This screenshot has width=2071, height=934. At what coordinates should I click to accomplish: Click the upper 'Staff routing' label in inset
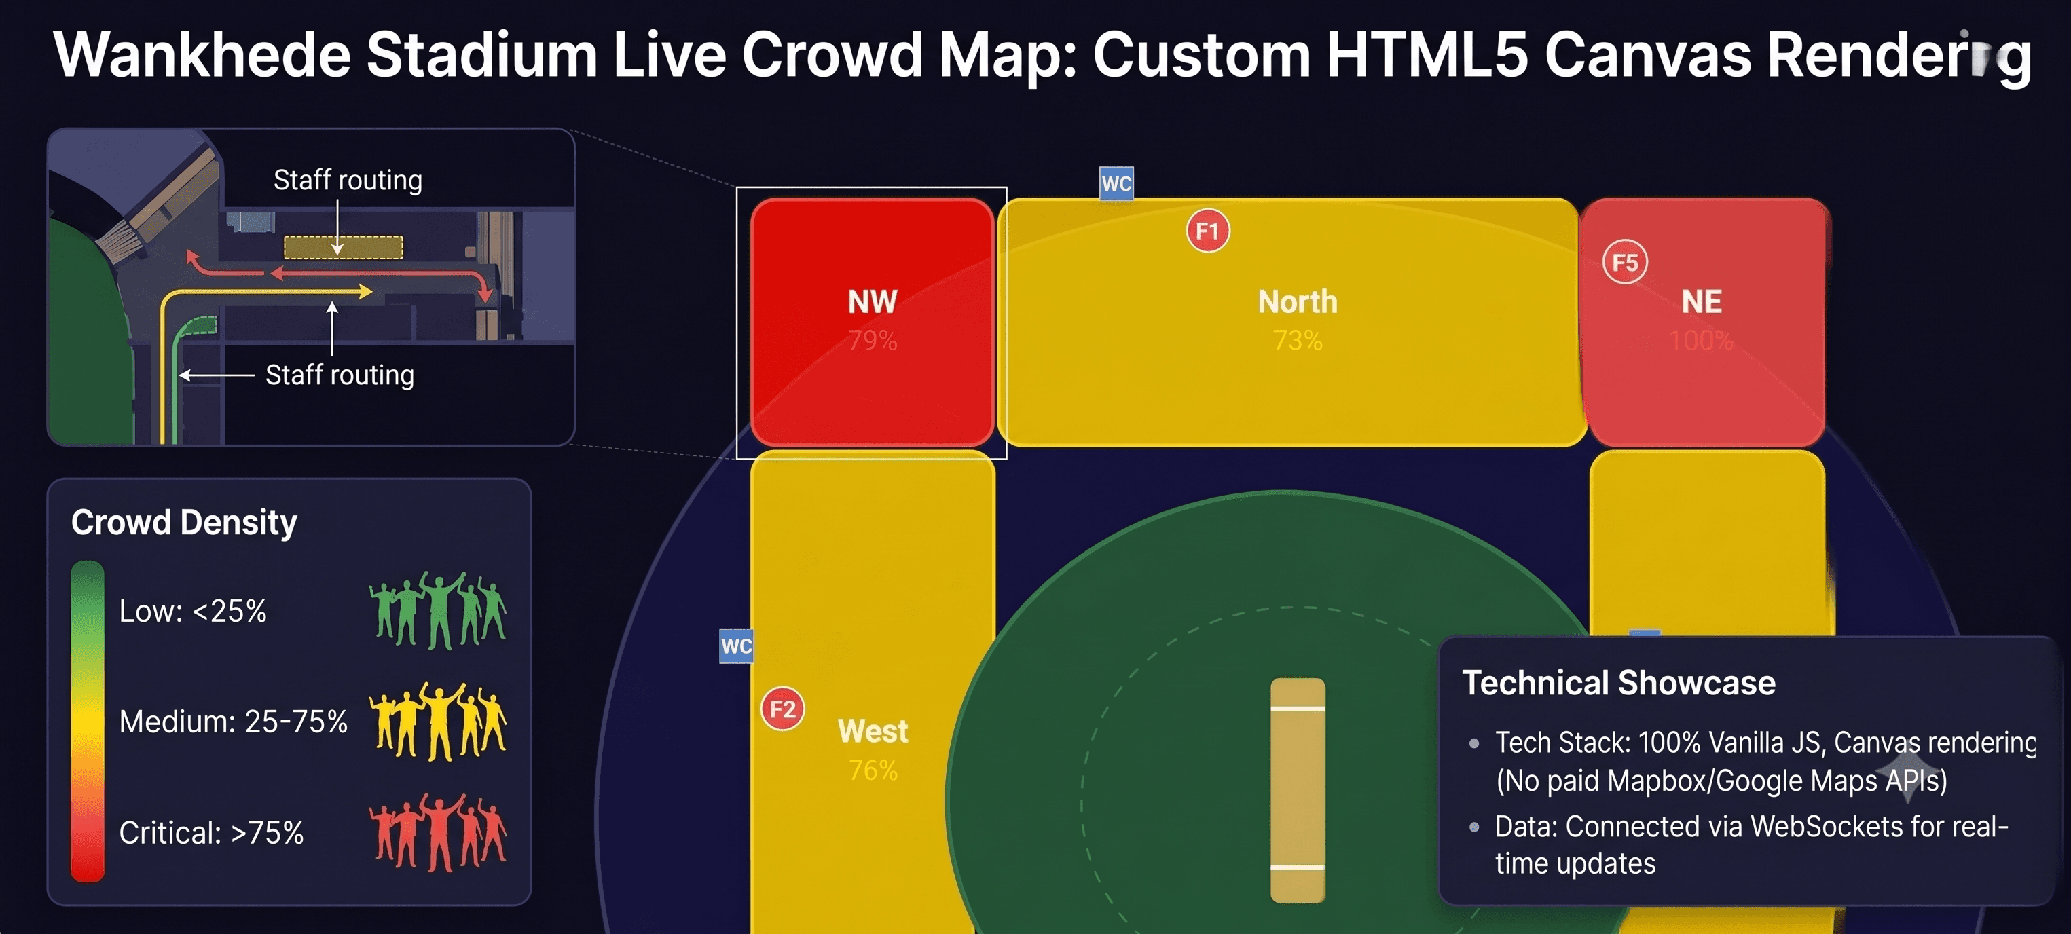click(347, 179)
